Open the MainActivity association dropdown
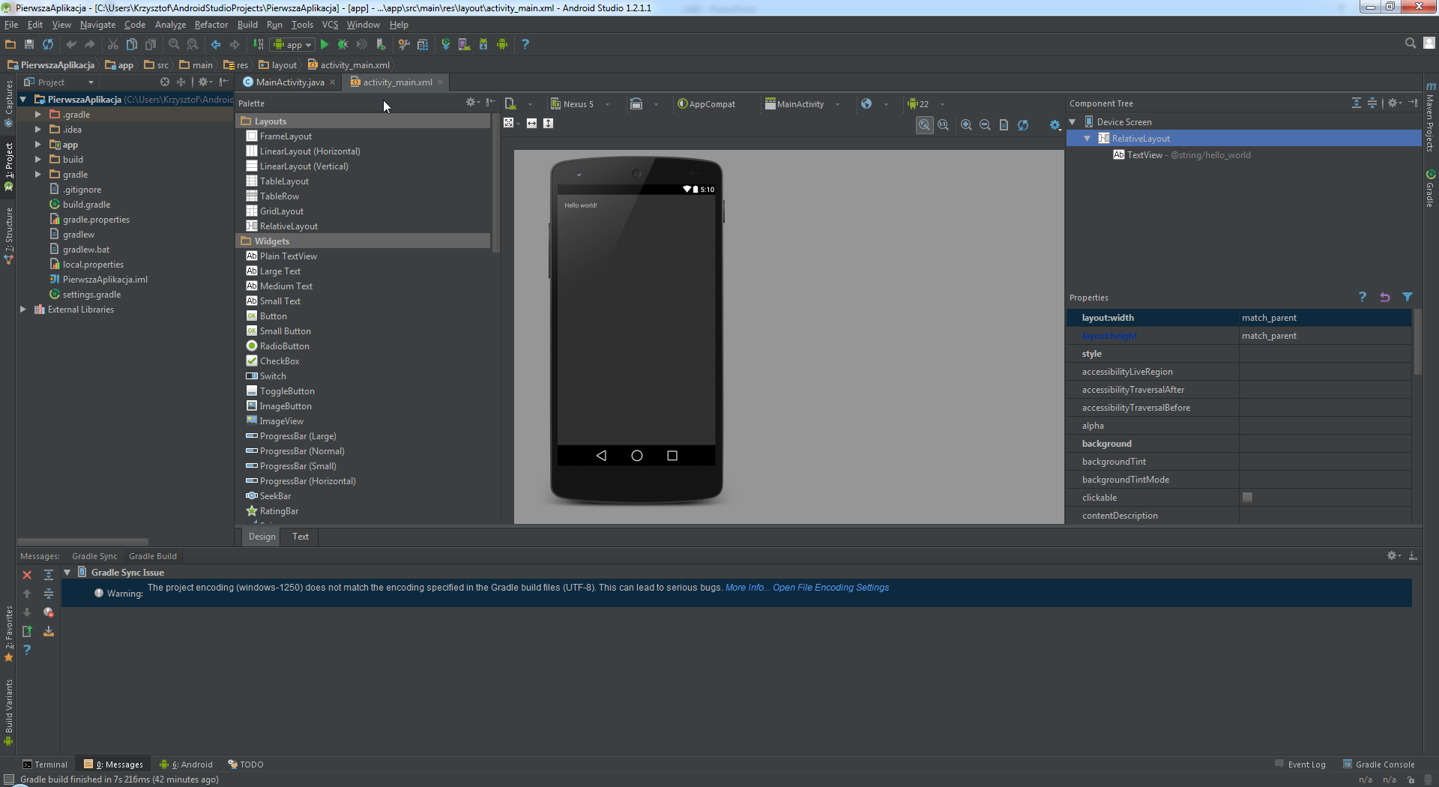1439x787 pixels. click(802, 104)
